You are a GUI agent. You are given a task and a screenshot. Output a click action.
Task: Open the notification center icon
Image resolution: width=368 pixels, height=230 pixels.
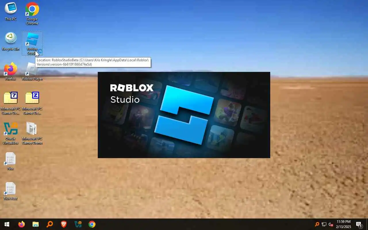pyautogui.click(x=359, y=224)
